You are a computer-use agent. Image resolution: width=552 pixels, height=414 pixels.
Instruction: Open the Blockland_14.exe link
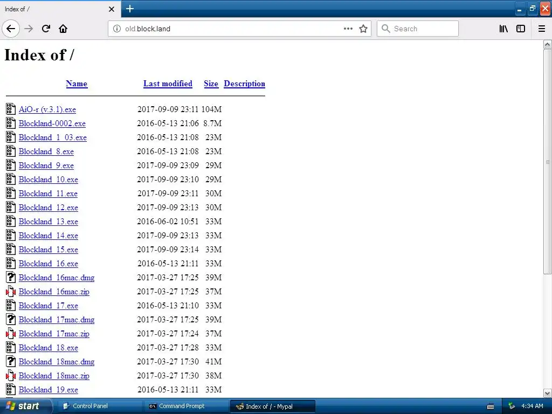48,236
